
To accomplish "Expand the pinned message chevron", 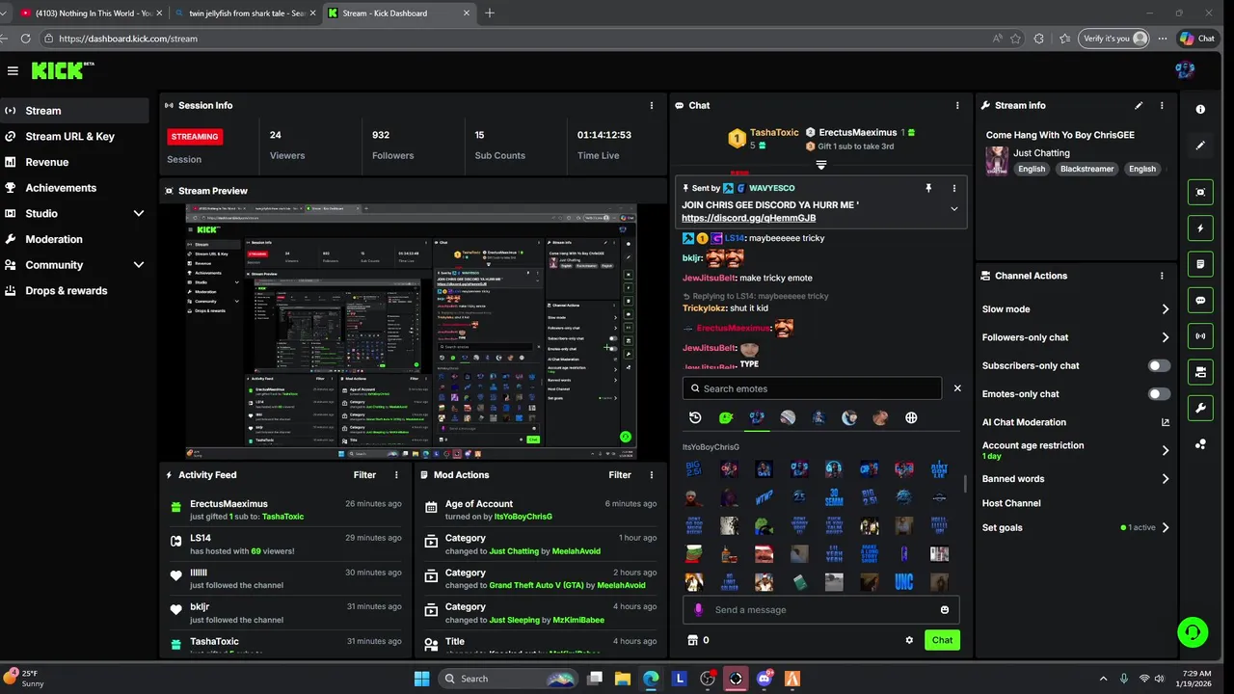I will click(954, 209).
